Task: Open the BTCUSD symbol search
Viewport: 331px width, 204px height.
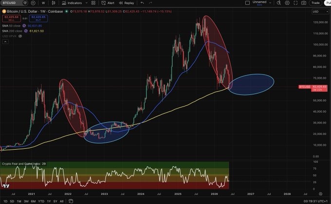Action: click(x=10, y=3)
